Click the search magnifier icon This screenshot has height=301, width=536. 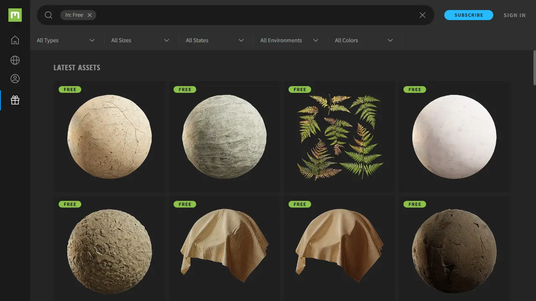point(48,15)
